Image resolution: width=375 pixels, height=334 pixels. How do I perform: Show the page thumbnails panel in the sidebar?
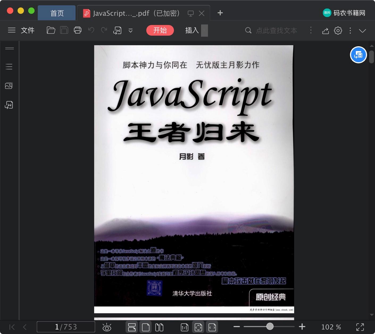tap(9, 86)
